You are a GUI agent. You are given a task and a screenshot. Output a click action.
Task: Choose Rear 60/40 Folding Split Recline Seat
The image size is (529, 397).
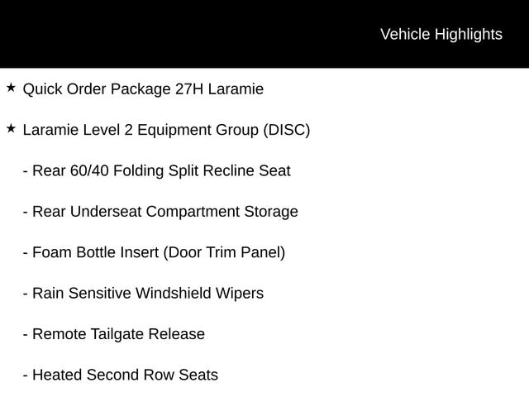156,170
